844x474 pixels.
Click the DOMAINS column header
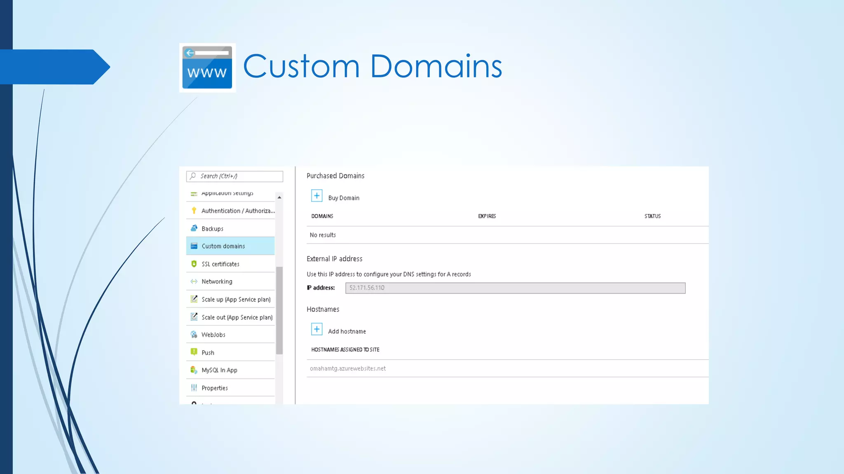pos(322,216)
